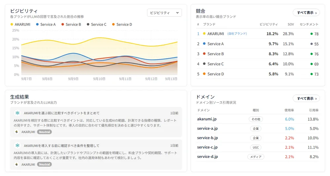Click LLM icon on 比較すべきポイント prompt
The image size is (330, 176).
pos(17,113)
